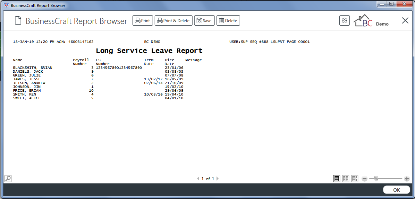Click the "BC DEMO" report header text
This screenshot has width=415, height=199.
click(x=152, y=42)
